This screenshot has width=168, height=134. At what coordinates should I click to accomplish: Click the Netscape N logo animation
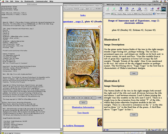click(164, 9)
